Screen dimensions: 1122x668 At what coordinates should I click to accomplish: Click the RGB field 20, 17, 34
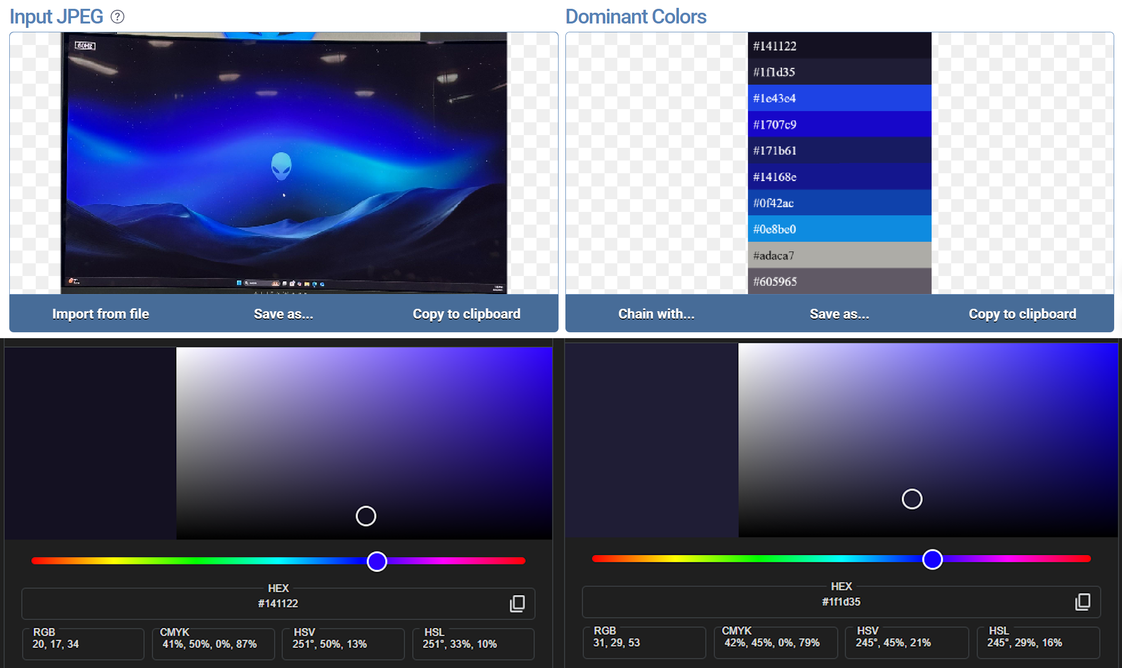tap(83, 644)
